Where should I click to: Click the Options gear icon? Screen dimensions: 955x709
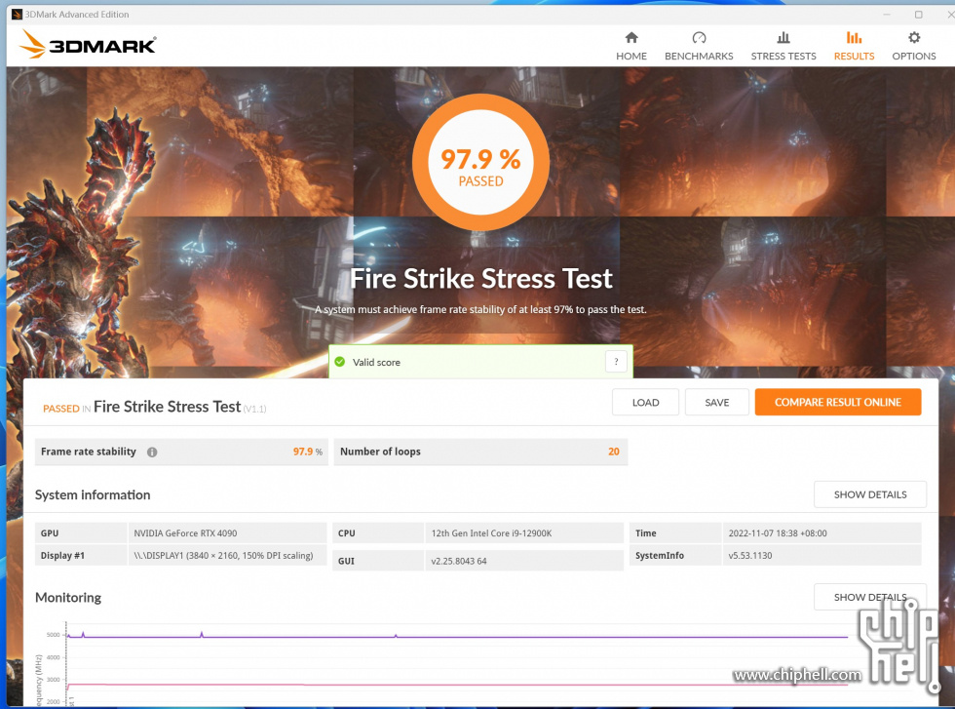pyautogui.click(x=914, y=38)
